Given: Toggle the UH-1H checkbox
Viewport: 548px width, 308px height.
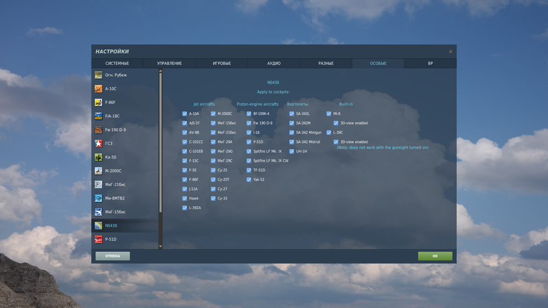Looking at the screenshot, I should [292, 151].
